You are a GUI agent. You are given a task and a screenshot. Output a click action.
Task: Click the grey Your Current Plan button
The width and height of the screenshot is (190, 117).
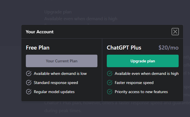(x=62, y=61)
